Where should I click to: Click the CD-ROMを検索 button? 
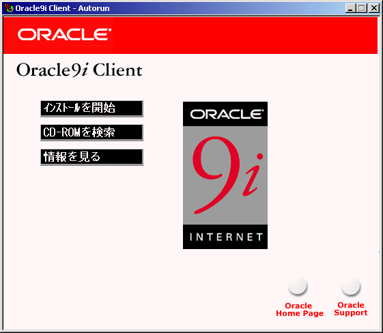(x=91, y=132)
